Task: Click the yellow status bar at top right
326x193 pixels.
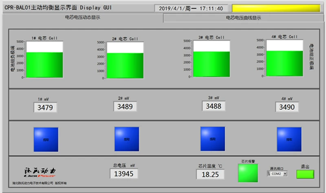Action: [276, 8]
